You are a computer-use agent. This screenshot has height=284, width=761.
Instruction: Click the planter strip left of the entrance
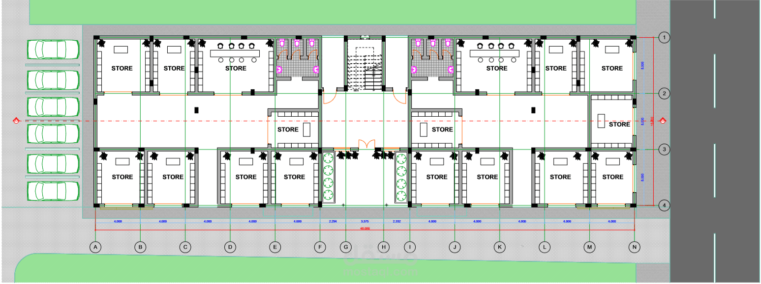coord(328,178)
